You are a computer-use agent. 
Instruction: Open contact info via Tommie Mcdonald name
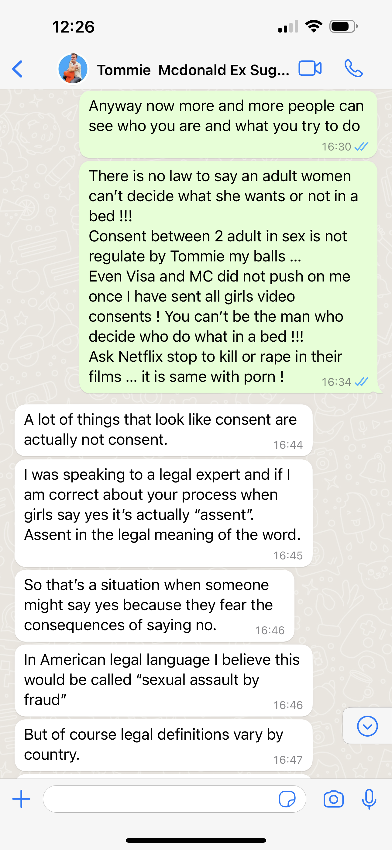tap(193, 70)
